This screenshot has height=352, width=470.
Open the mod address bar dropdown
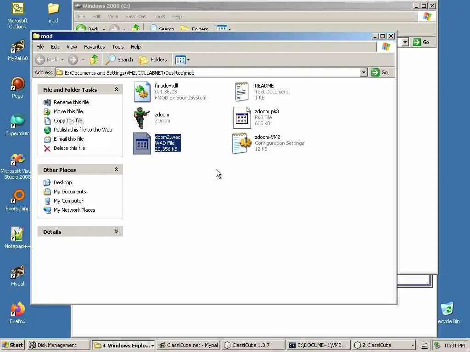click(x=364, y=72)
